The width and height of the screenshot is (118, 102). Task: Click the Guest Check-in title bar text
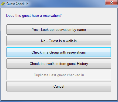click(x=17, y=4)
